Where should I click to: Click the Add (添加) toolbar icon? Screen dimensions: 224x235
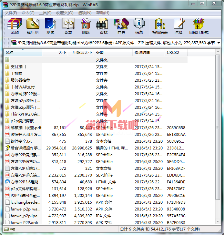pyautogui.click(x=15, y=24)
